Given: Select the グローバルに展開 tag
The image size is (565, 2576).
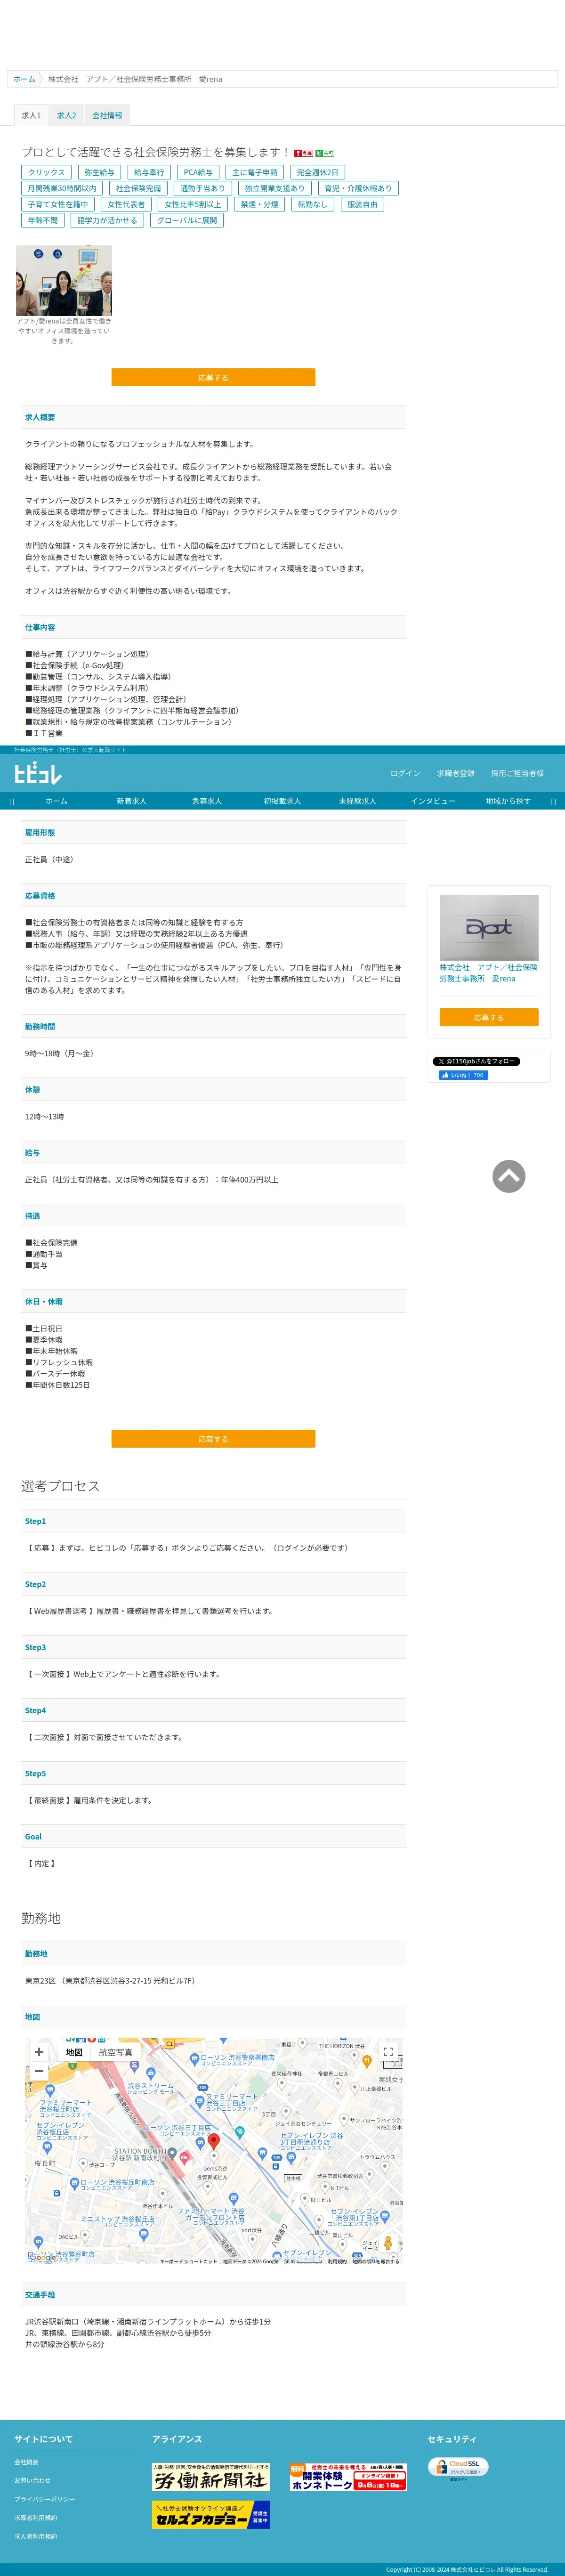Looking at the screenshot, I should [187, 220].
